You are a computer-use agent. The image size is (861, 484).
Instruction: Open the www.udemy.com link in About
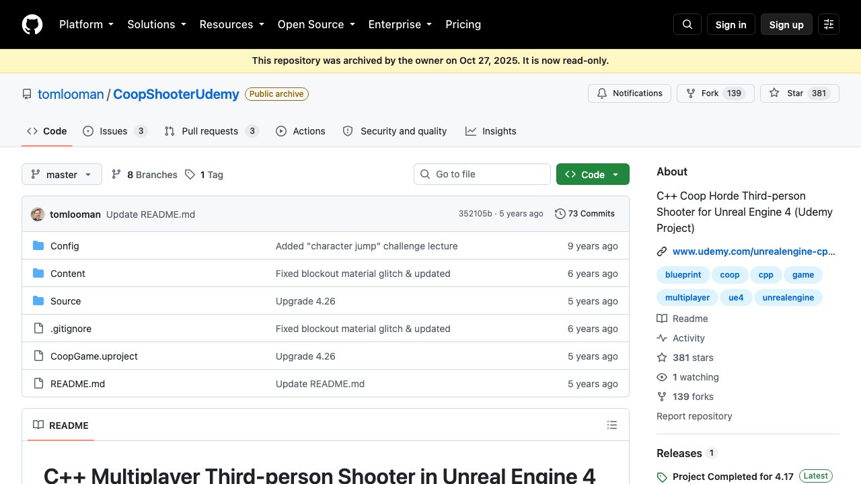753,252
